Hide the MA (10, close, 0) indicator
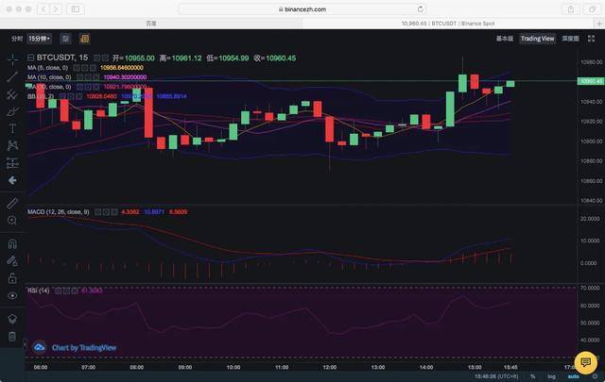Screen dimensions: 605x382 [79, 77]
